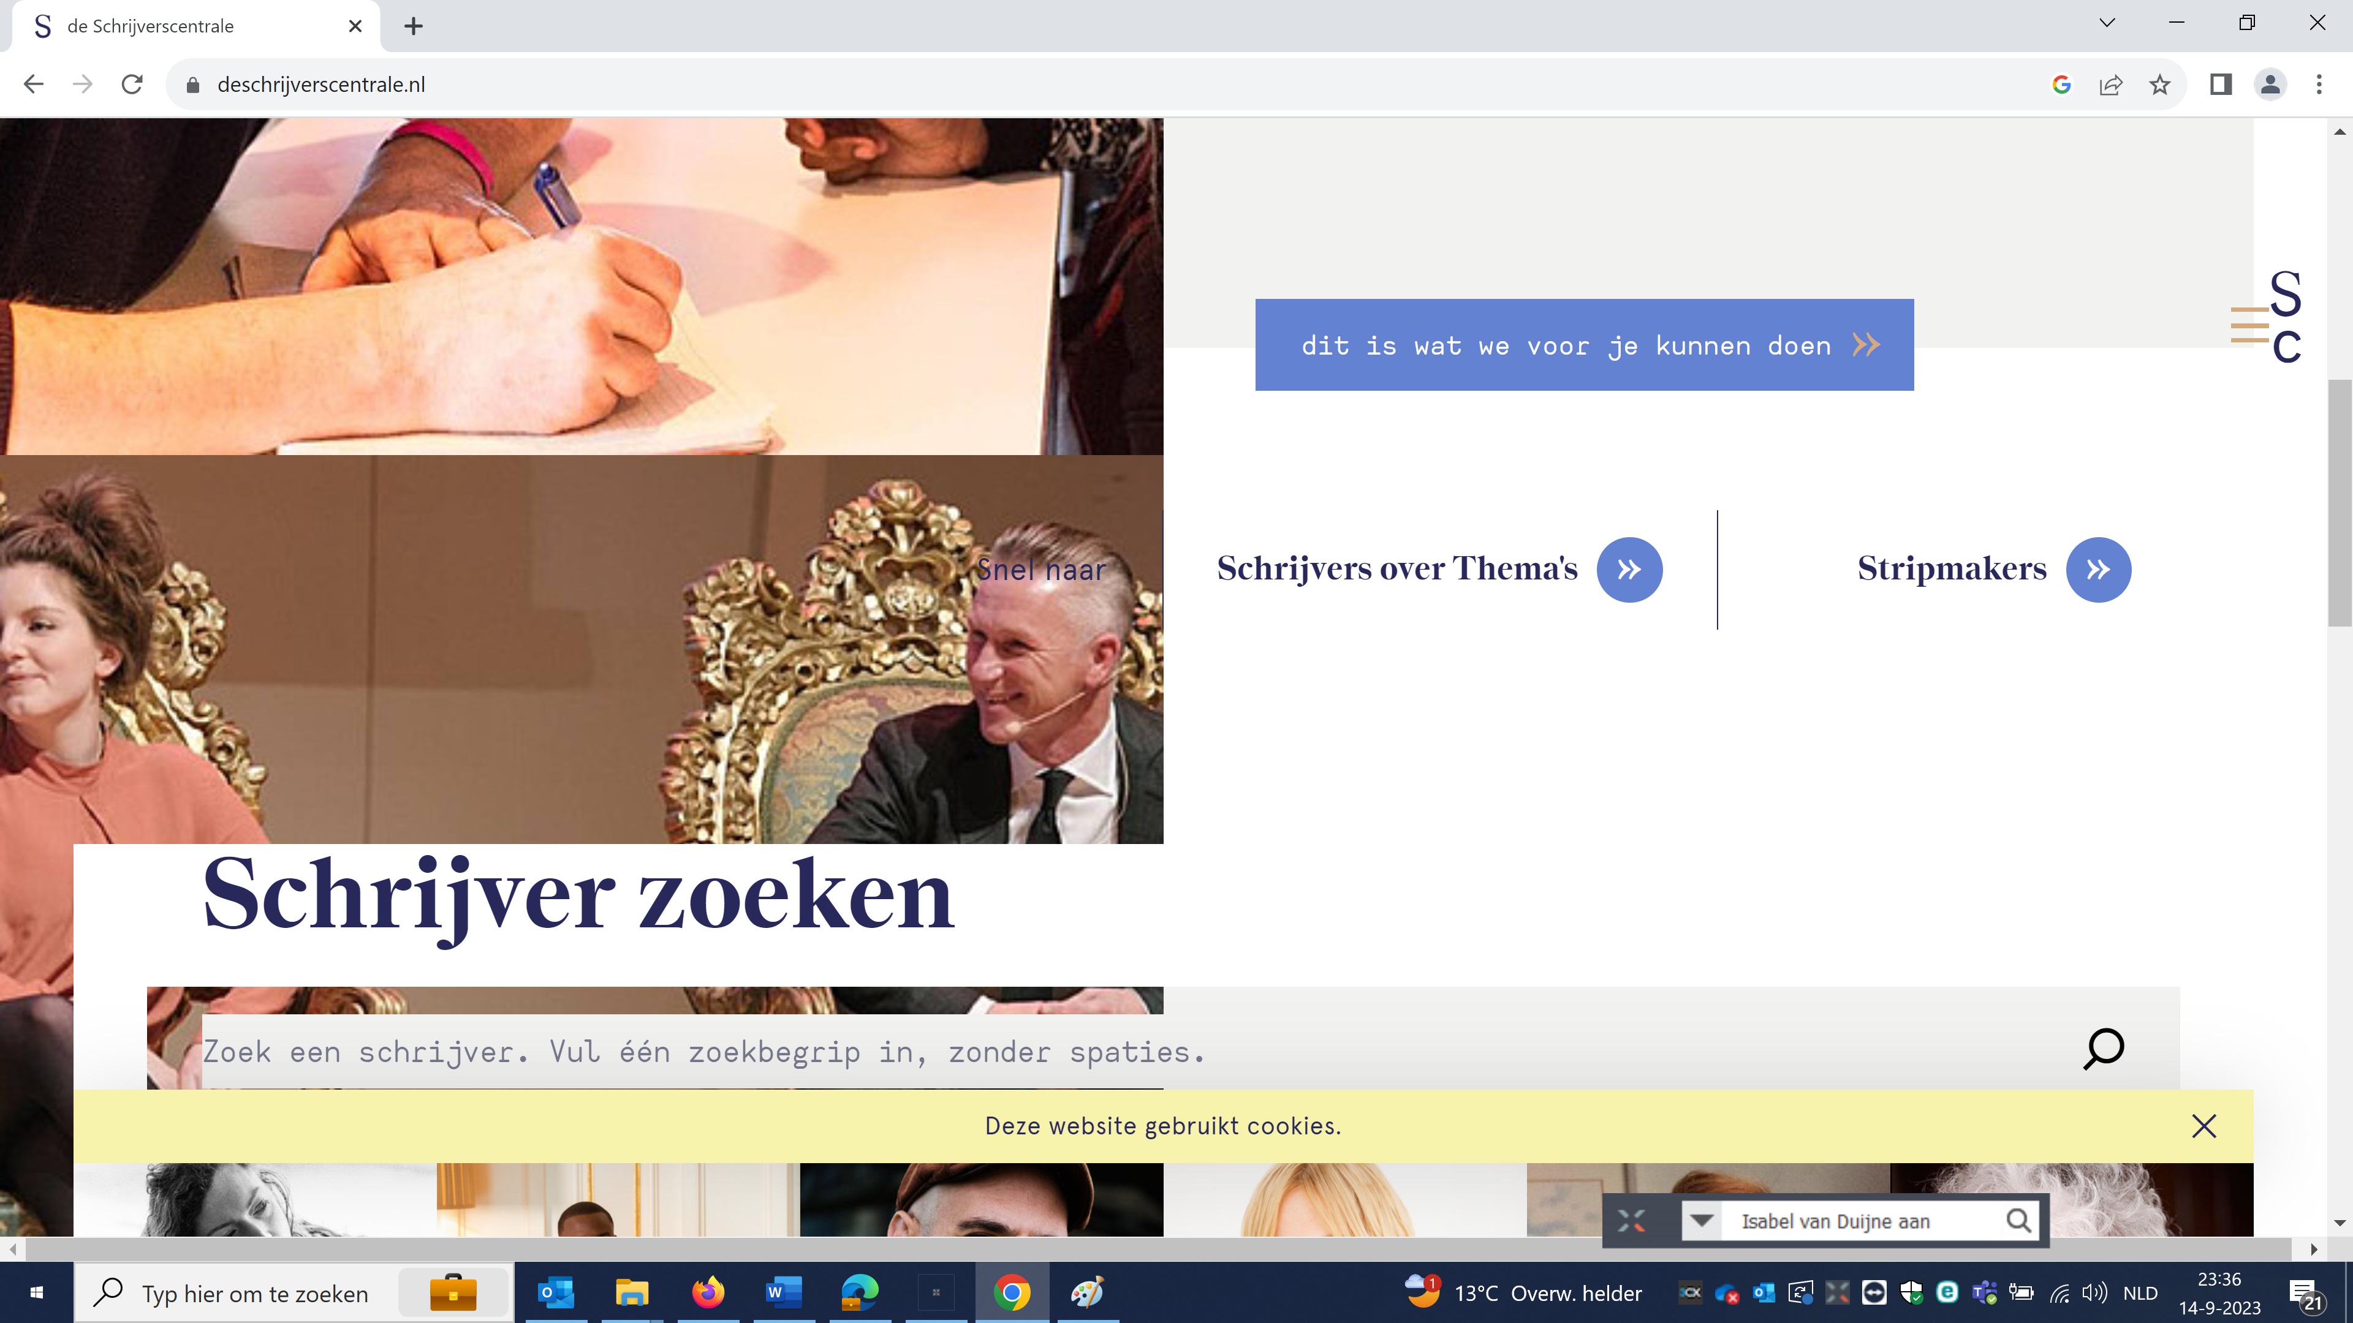Click 'dit is wat we voor je kunnen doen'
Screen dimensions: 2353x1323
(1584, 345)
